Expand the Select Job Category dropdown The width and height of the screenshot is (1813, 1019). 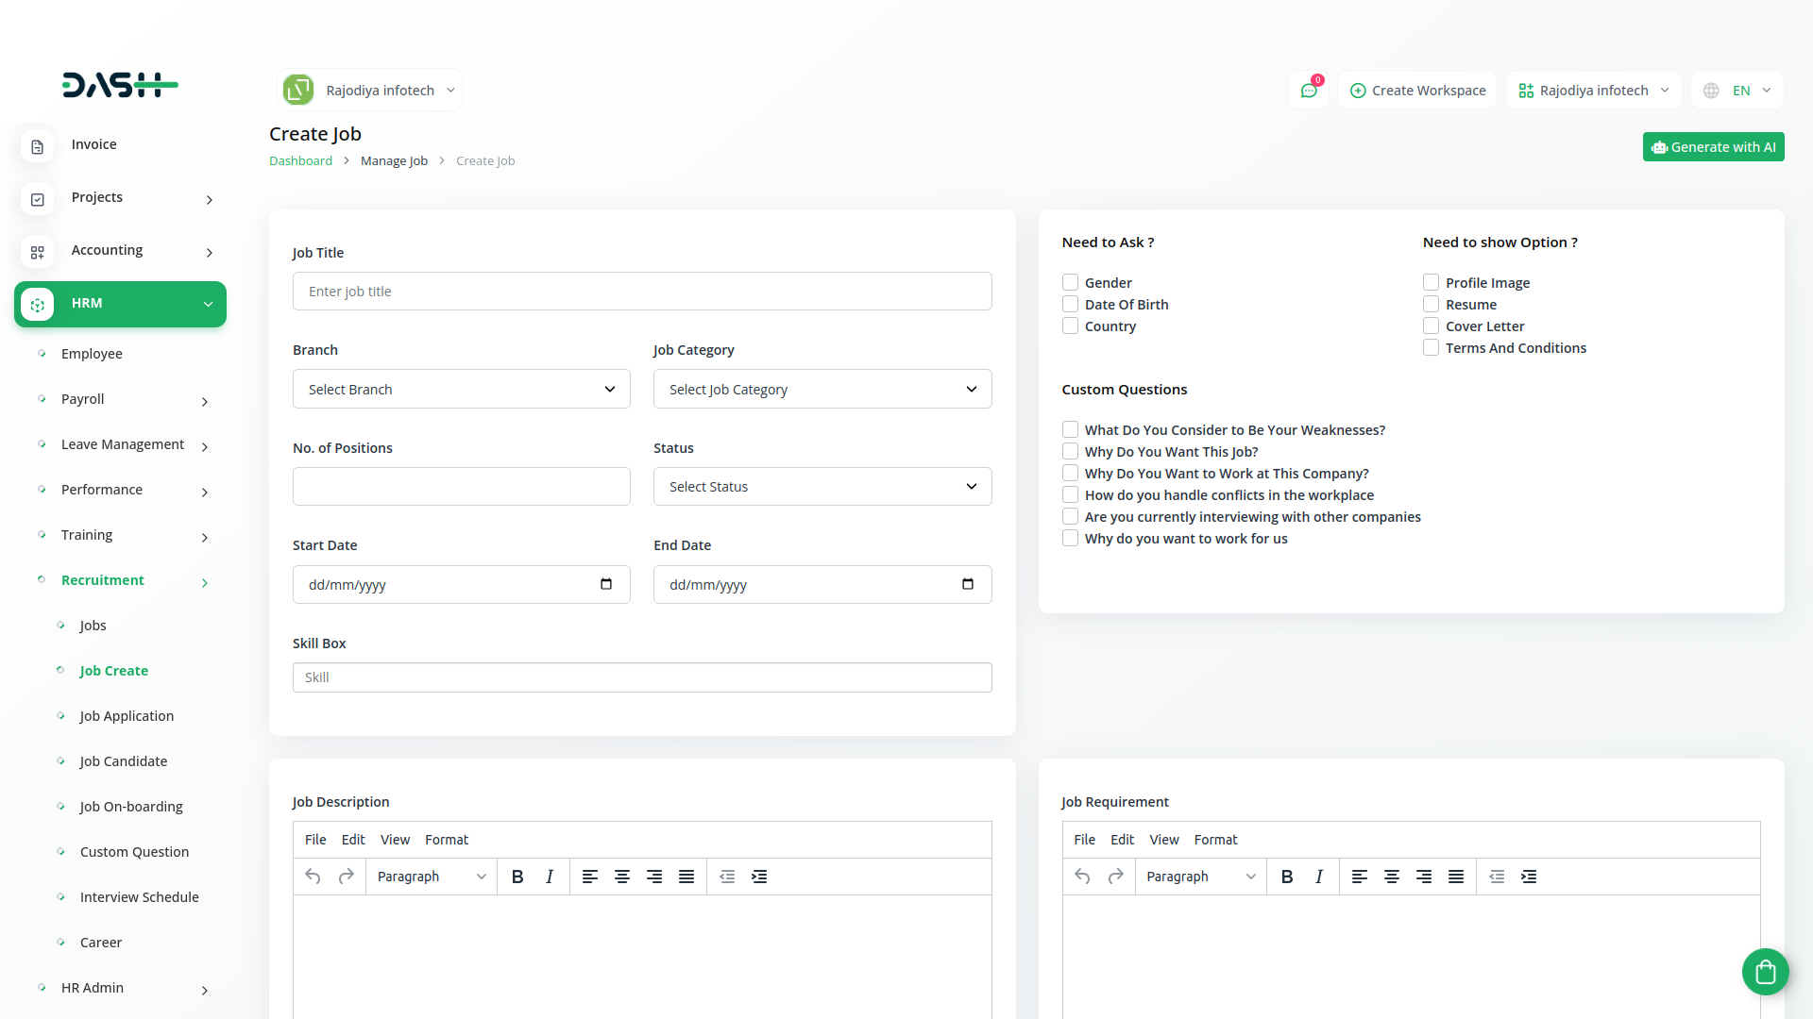point(822,389)
